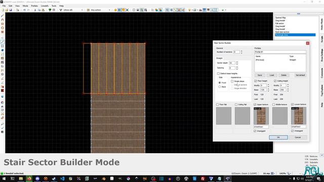324x182 pixels.
Task: Toggle the Upper texture checkbox
Action: [x=255, y=105]
